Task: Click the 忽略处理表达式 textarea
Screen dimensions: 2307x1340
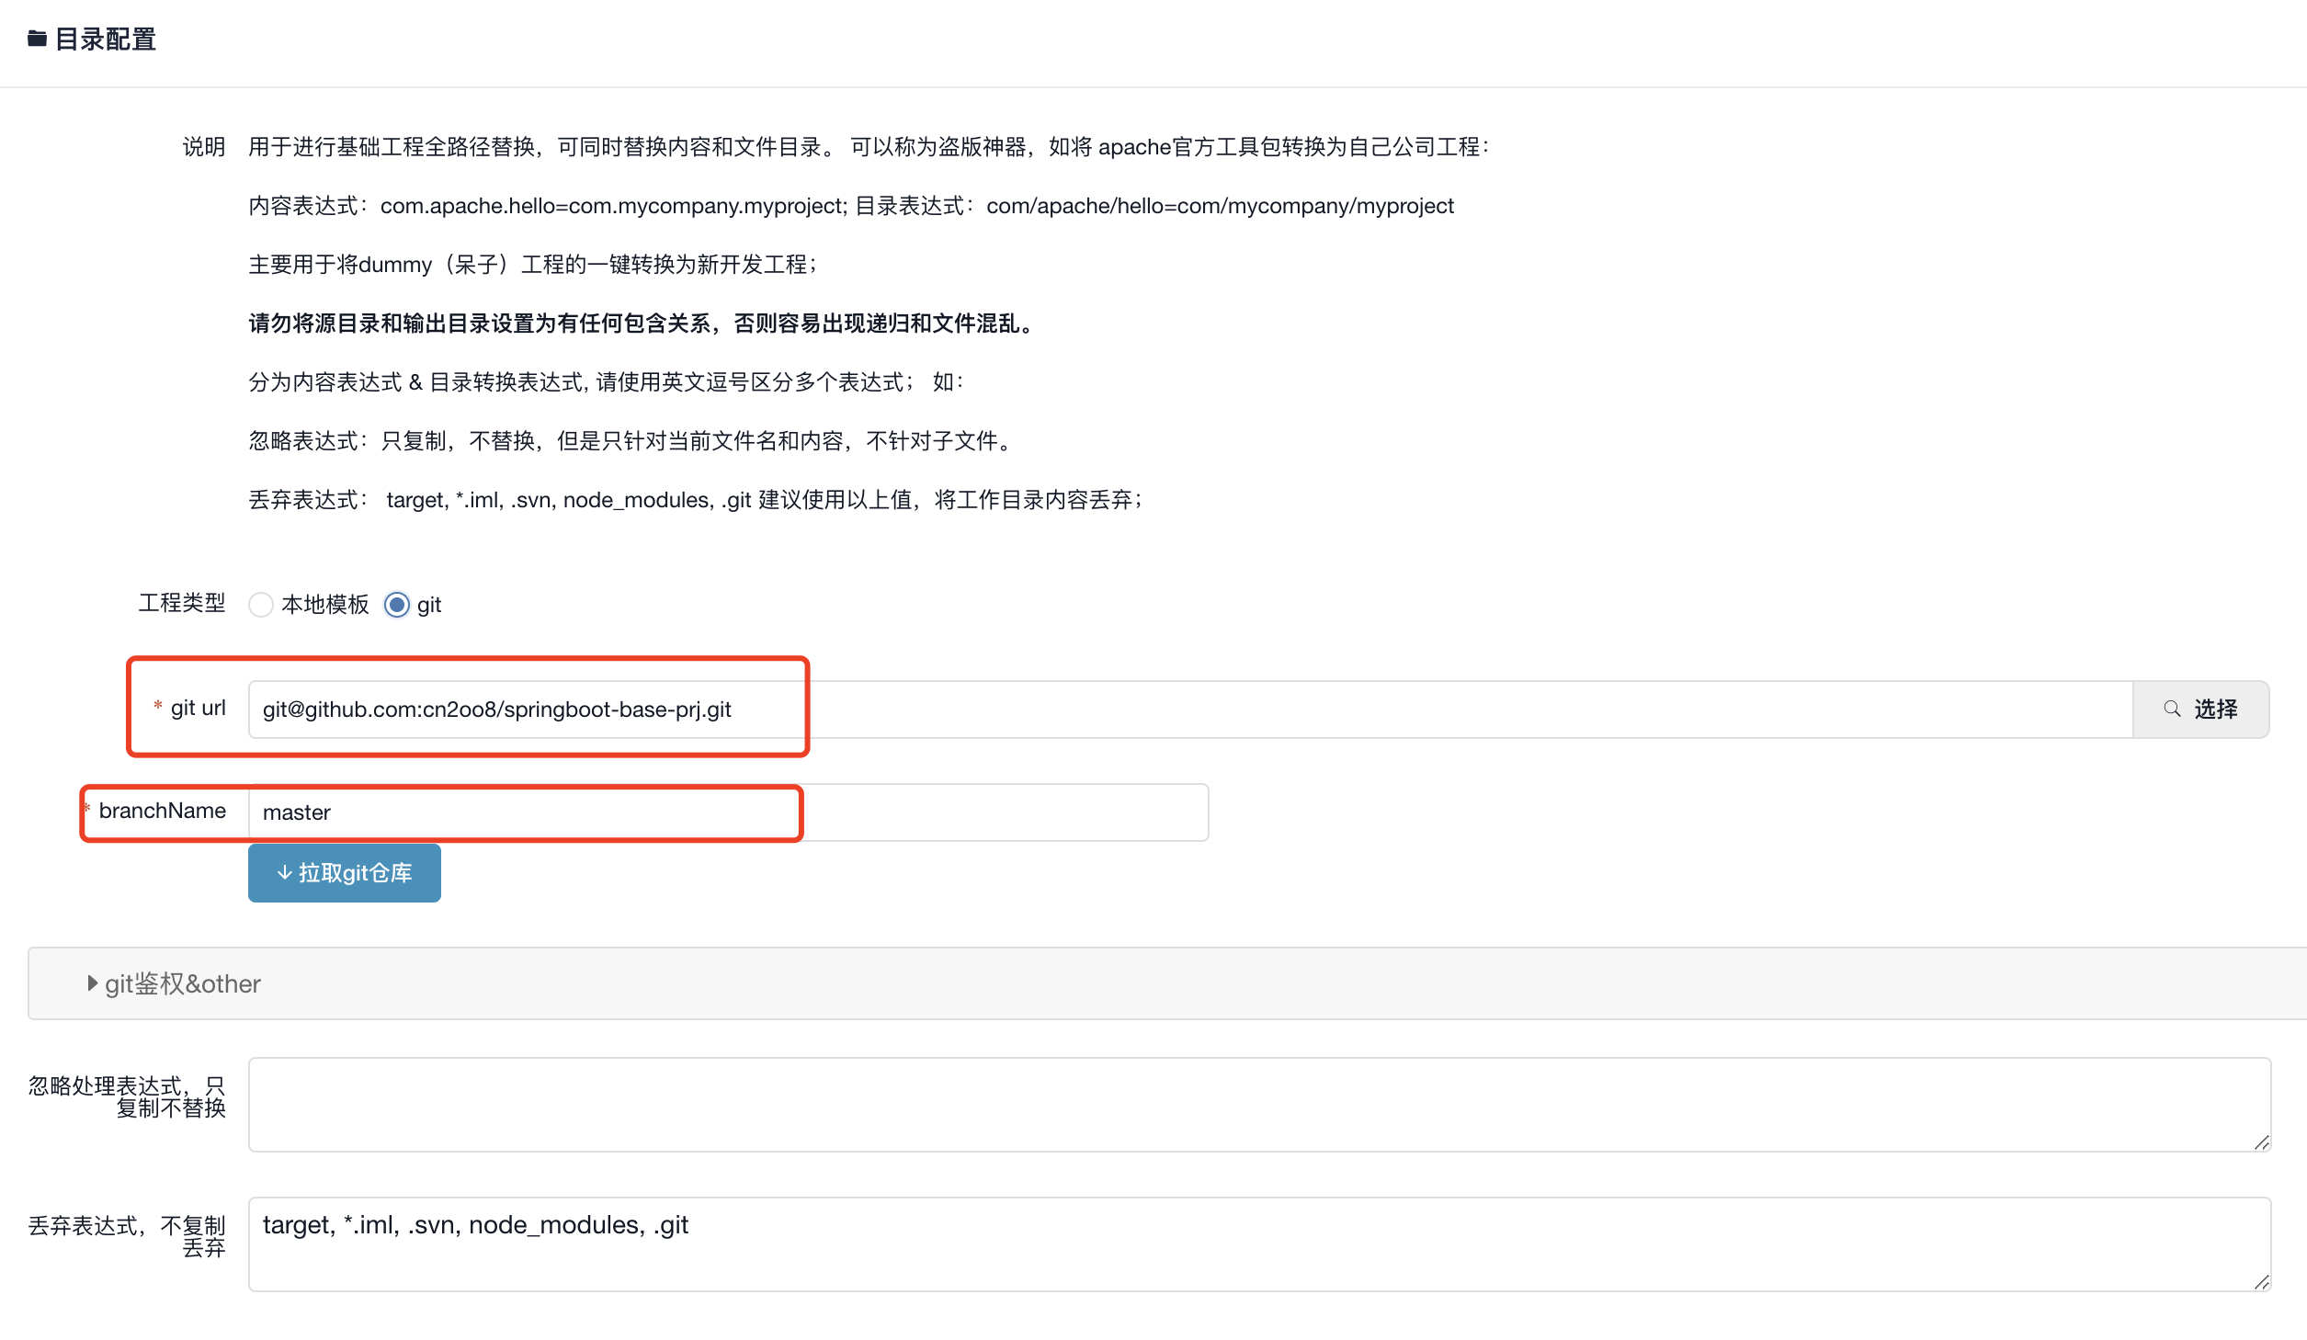Action: click(x=1259, y=1105)
